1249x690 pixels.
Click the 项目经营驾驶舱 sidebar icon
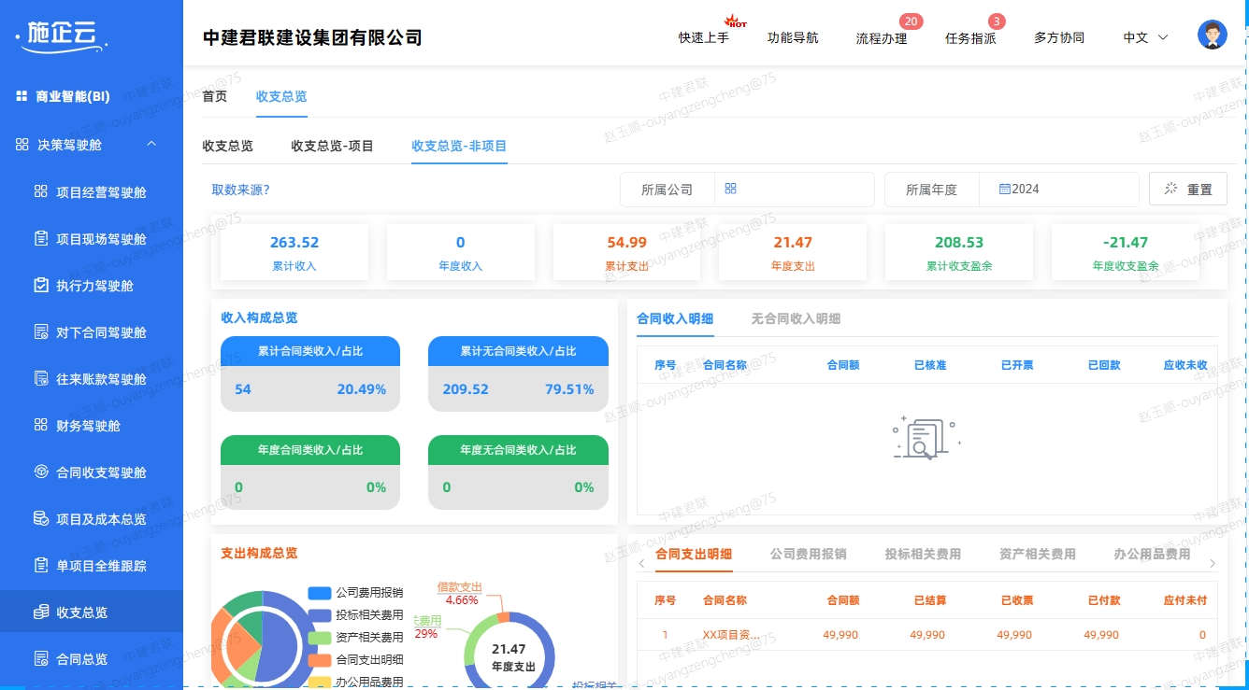[40, 191]
